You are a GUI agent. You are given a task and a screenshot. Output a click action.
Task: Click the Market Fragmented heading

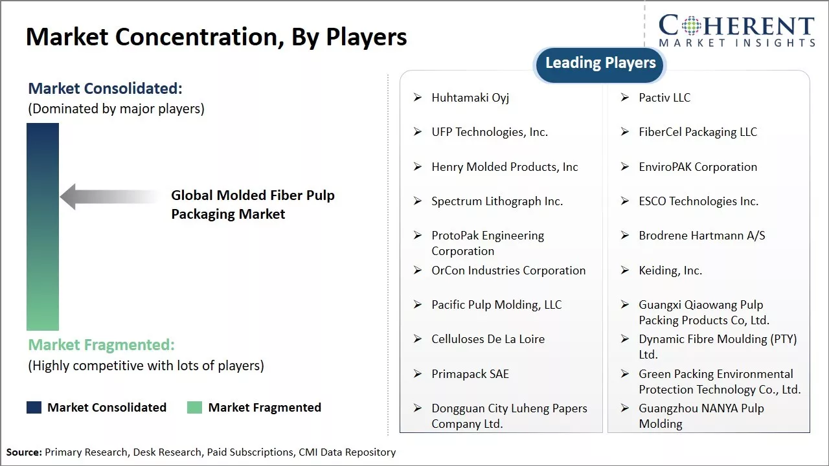[x=101, y=345]
